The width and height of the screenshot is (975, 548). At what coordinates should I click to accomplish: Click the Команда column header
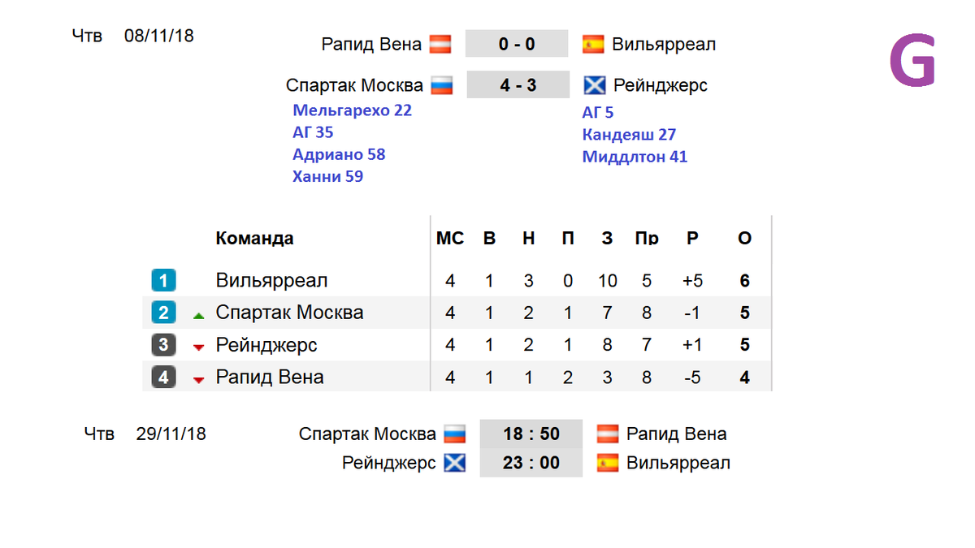pyautogui.click(x=254, y=239)
